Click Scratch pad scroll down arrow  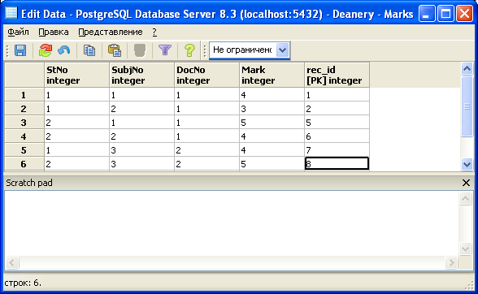click(465, 249)
